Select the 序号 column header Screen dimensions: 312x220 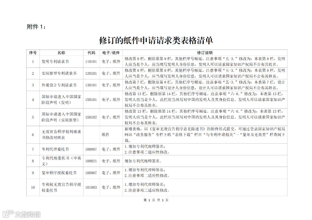tap(33, 52)
